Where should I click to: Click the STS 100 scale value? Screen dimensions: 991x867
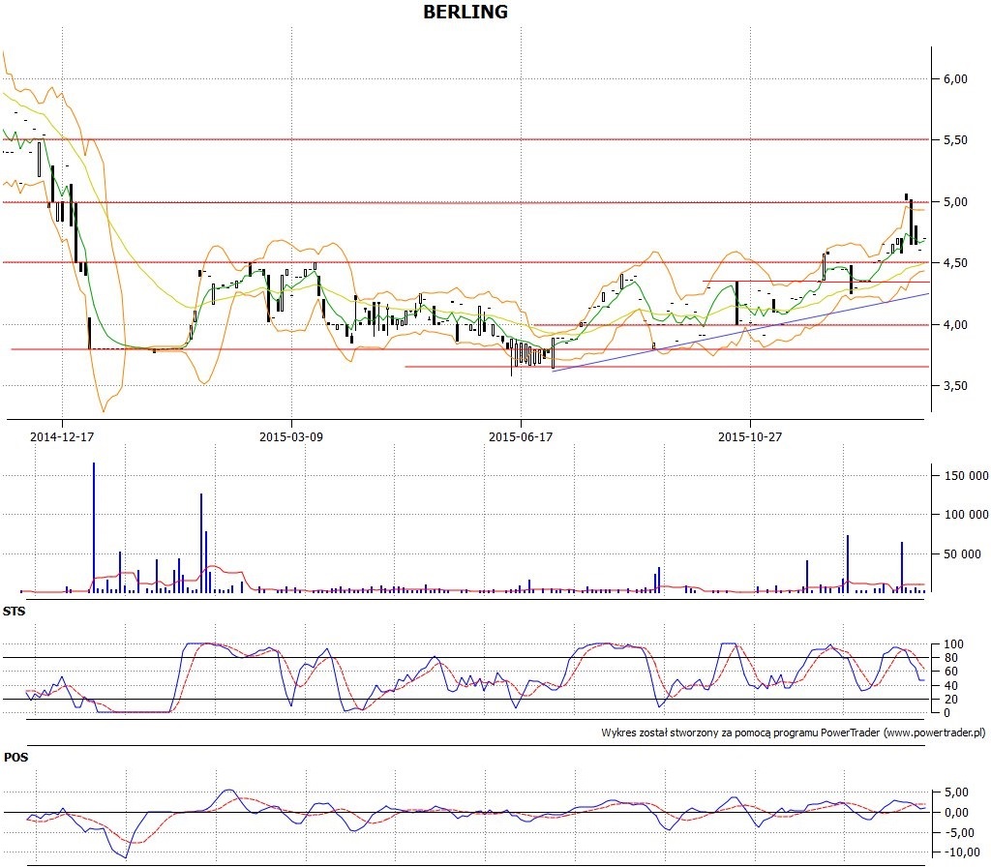[x=953, y=644]
